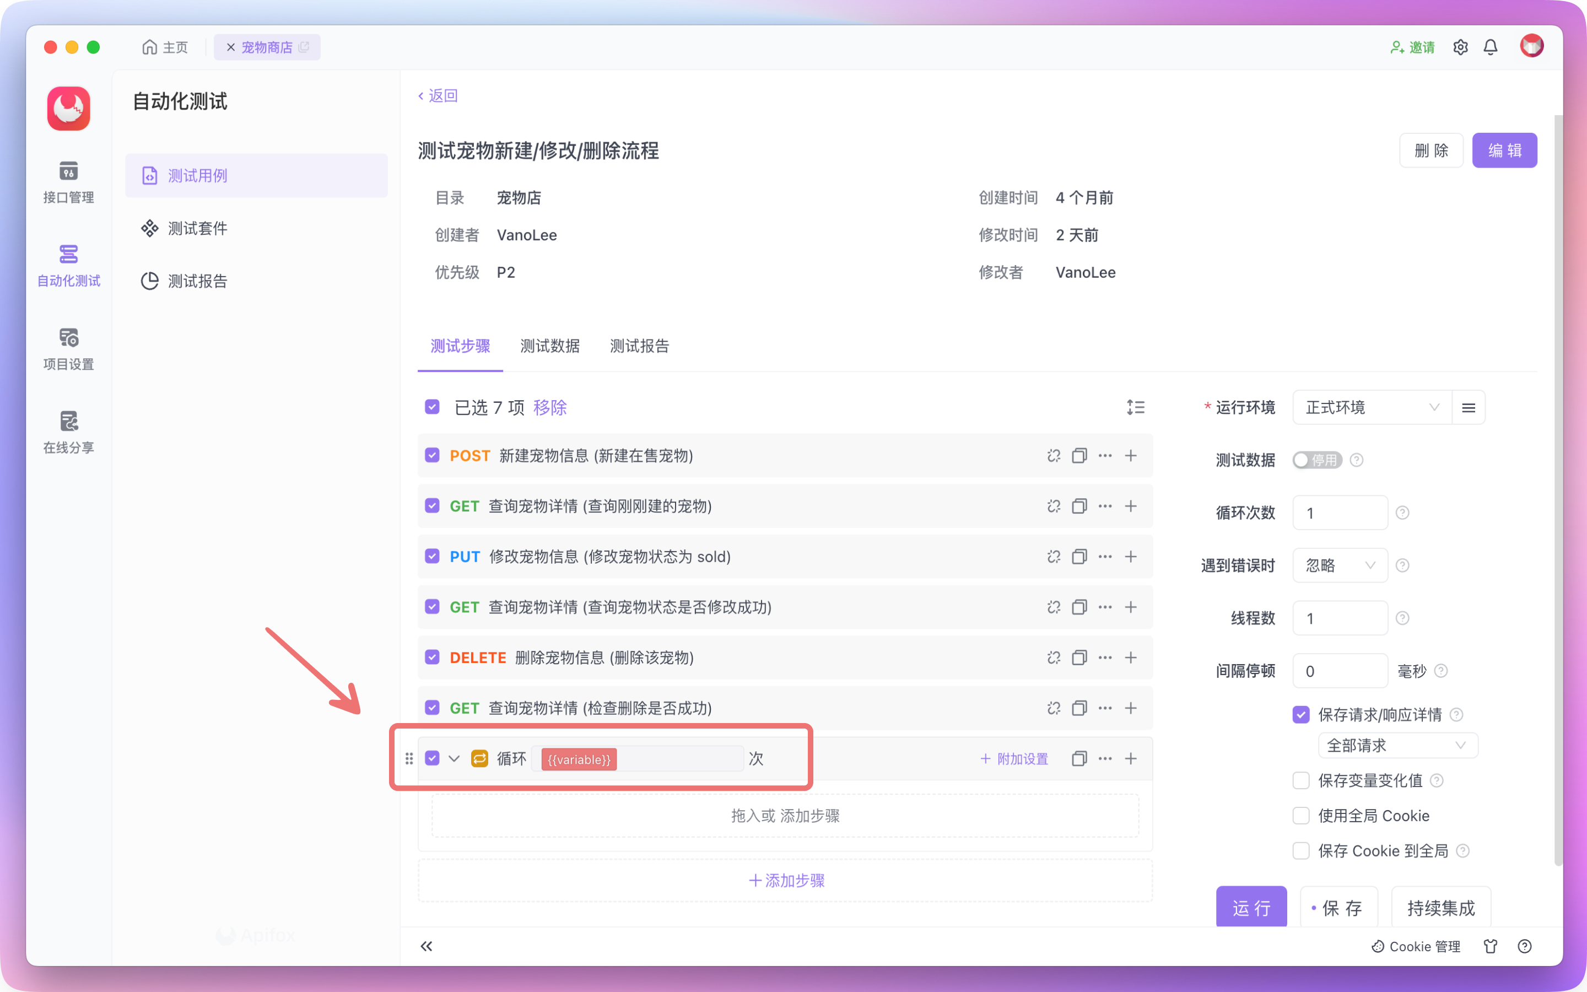Click the sort order icon above the step list
Viewport: 1587px width, 992px height.
coord(1136,407)
